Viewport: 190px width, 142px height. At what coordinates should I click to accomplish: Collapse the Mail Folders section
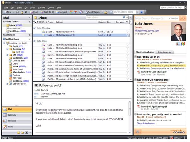[x=30, y=35]
